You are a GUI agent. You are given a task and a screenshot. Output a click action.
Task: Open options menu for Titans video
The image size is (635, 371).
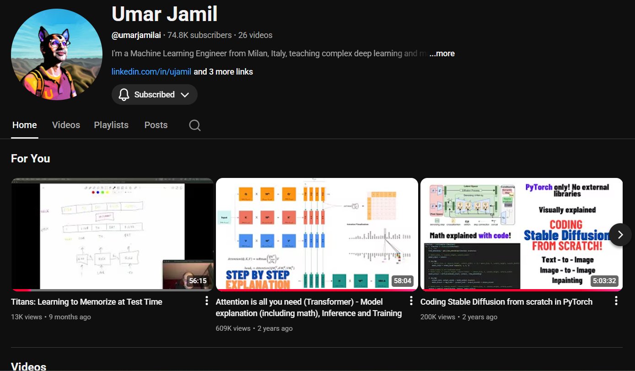[x=206, y=301]
